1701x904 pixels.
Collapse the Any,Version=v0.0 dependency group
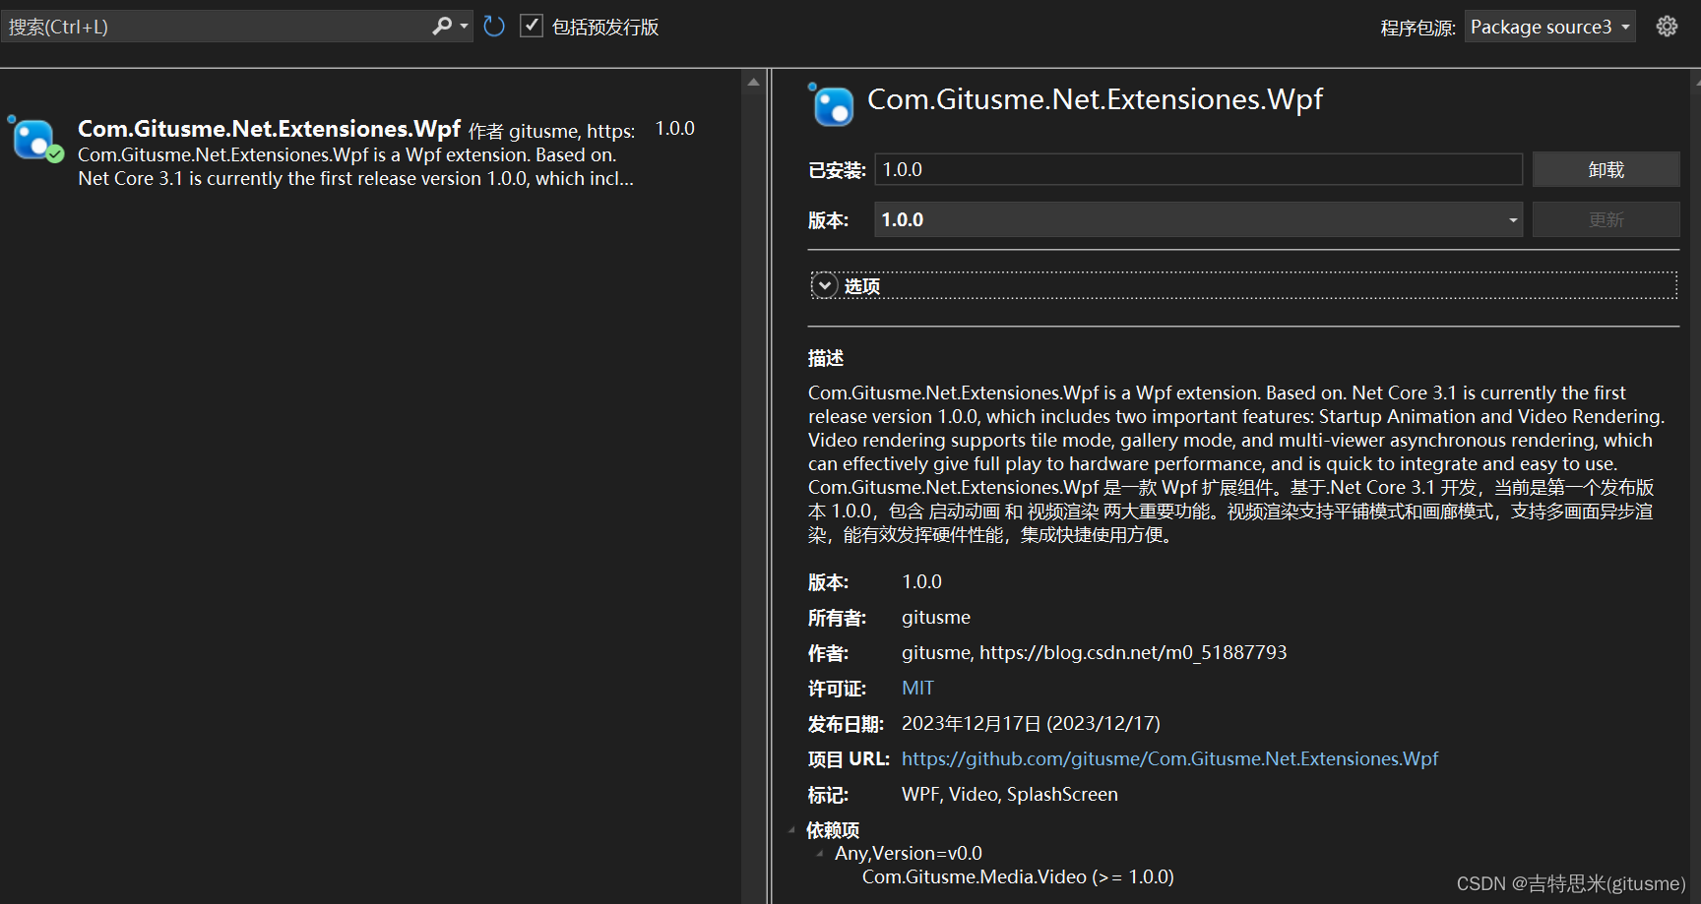click(x=820, y=854)
